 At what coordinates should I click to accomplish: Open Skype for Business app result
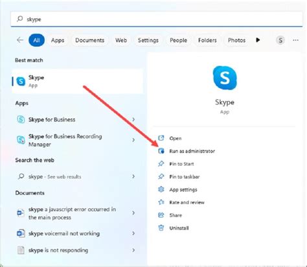77,119
